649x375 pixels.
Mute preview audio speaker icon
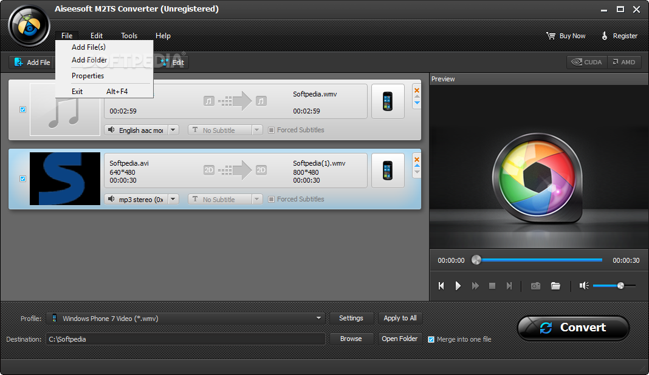(x=584, y=286)
